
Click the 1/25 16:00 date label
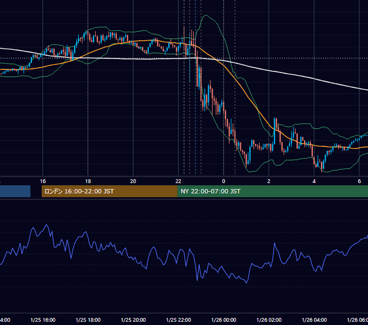click(x=43, y=320)
